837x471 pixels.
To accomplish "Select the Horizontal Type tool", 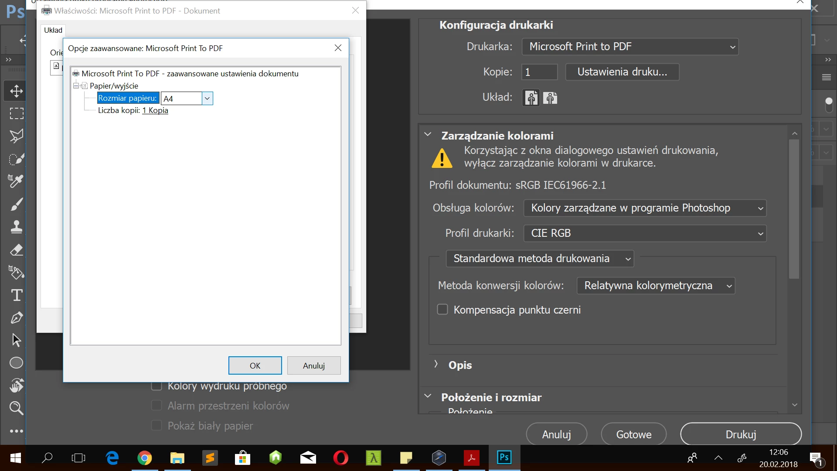I will pos(16,295).
